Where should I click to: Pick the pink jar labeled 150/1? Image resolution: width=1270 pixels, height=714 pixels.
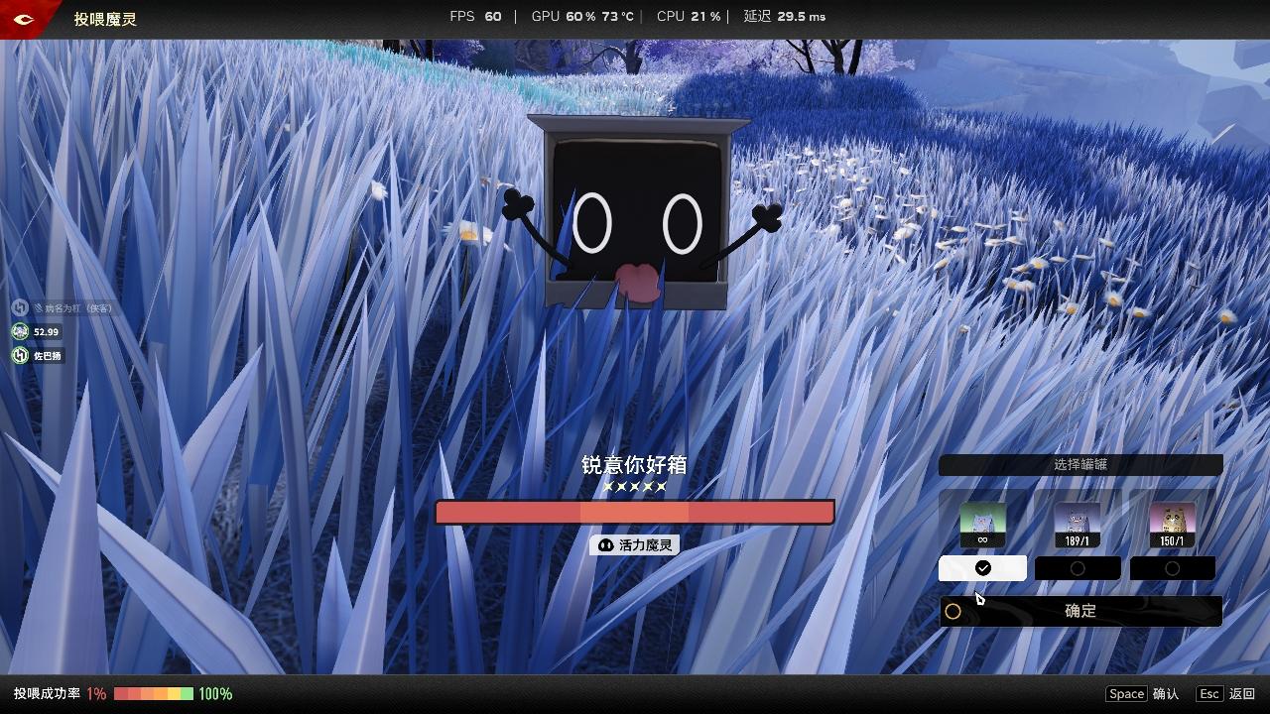[x=1172, y=521]
